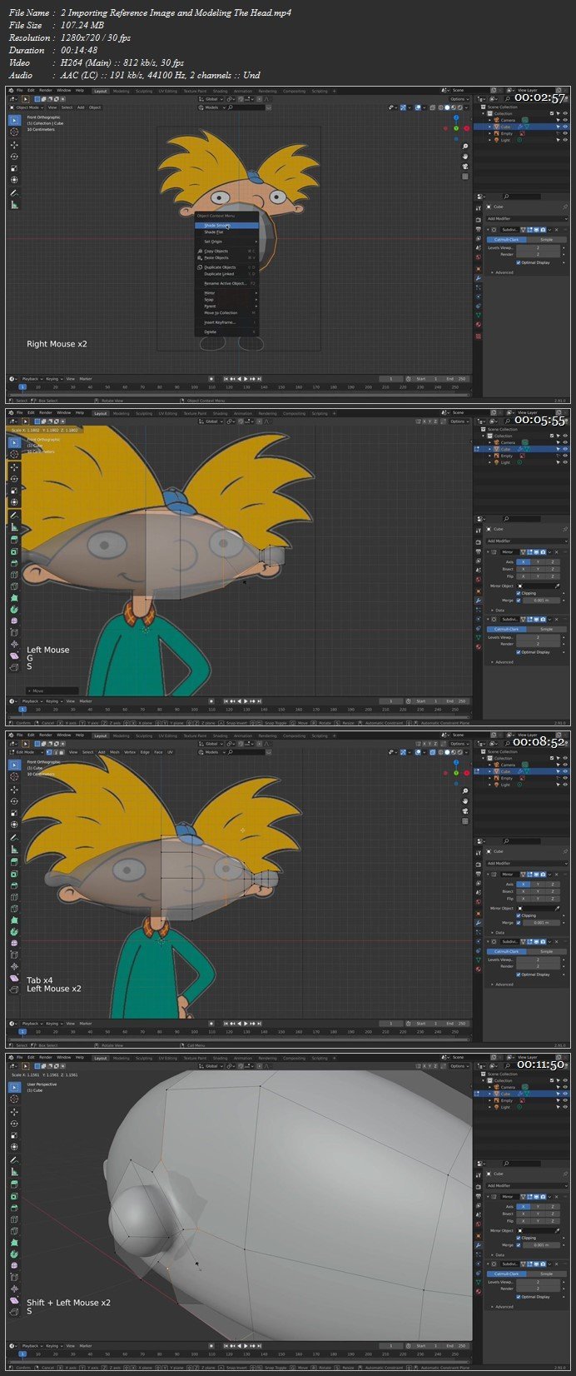Select the Rotate tool in the 00:11:50 frame

(14, 1124)
